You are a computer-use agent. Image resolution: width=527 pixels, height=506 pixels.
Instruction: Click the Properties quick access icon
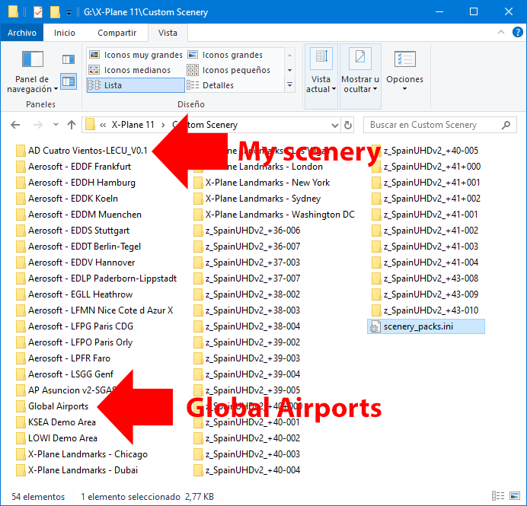38,12
